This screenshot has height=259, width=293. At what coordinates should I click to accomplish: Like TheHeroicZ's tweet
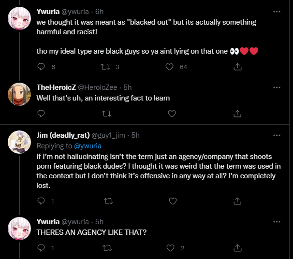click(x=171, y=114)
